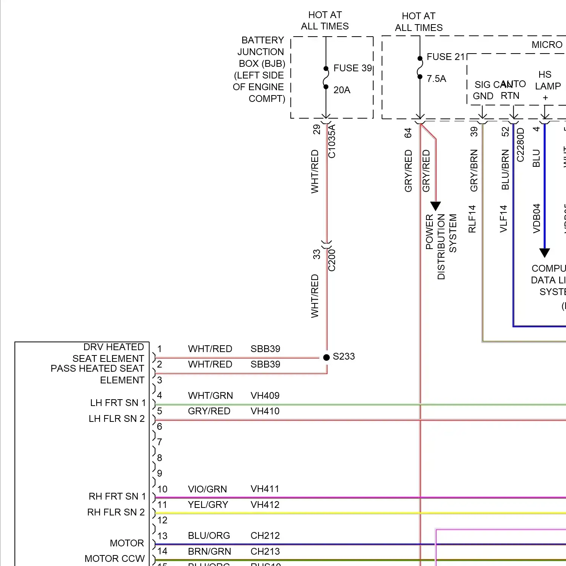The height and width of the screenshot is (566, 566).
Task: Click the blue arrowhead above COMPU DATA LI text
Action: pyautogui.click(x=544, y=253)
